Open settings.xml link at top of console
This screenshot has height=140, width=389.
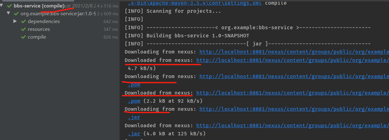[x=195, y=3]
